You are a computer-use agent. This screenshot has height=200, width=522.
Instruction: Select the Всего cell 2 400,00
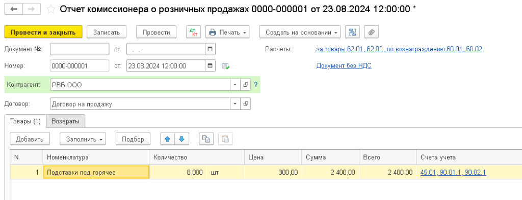click(388, 172)
